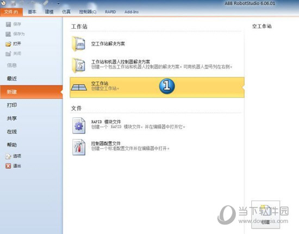Click the 空工作站解决方案 title text
The image size is (299, 234).
[108, 44]
